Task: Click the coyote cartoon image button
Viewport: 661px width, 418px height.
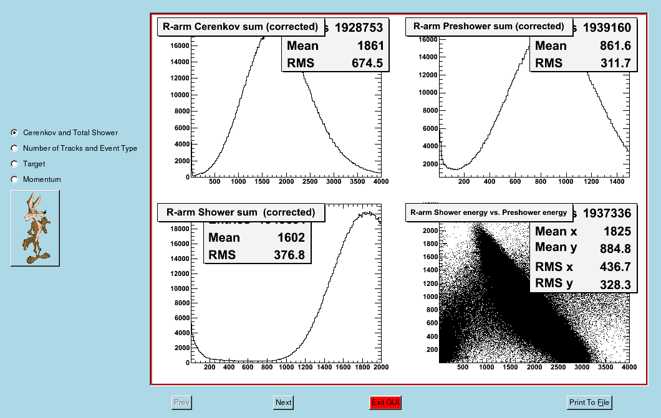Action: pyautogui.click(x=35, y=228)
